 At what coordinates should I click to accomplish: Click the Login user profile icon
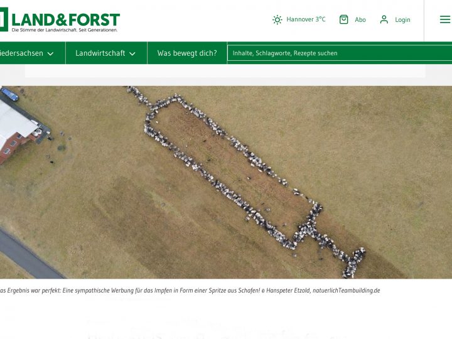tap(384, 19)
